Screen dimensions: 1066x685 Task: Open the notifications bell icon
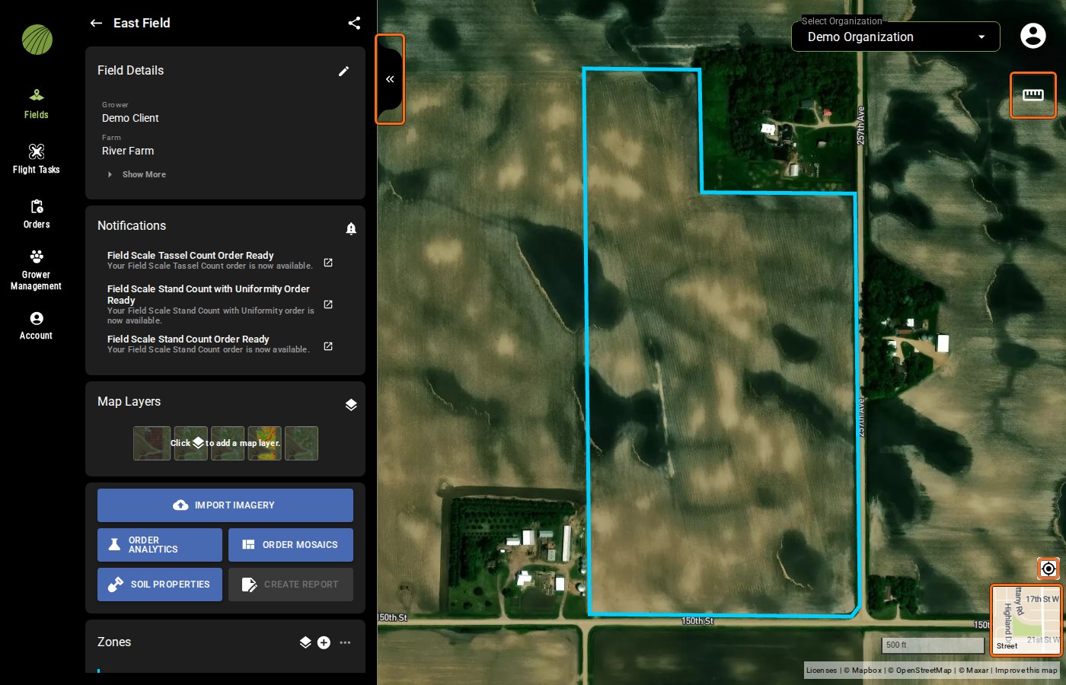[351, 228]
